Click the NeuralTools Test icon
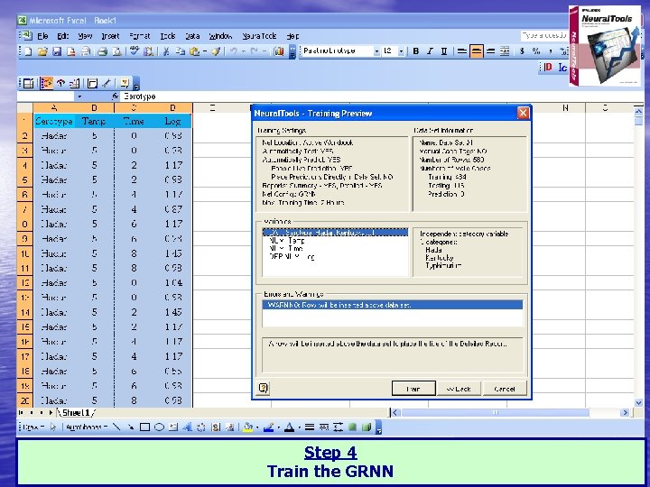The image size is (650, 487). click(61, 83)
